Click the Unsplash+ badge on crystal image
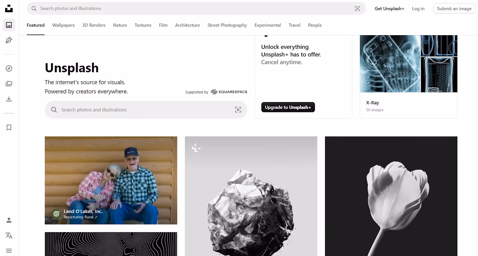 click(196, 148)
